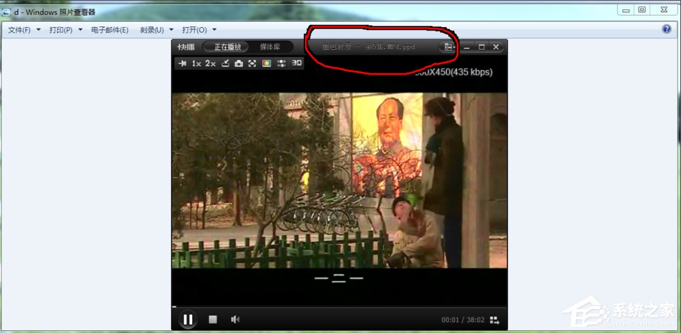Click the 00:01 / 38:02 time display
681x333 pixels.
pos(462,320)
